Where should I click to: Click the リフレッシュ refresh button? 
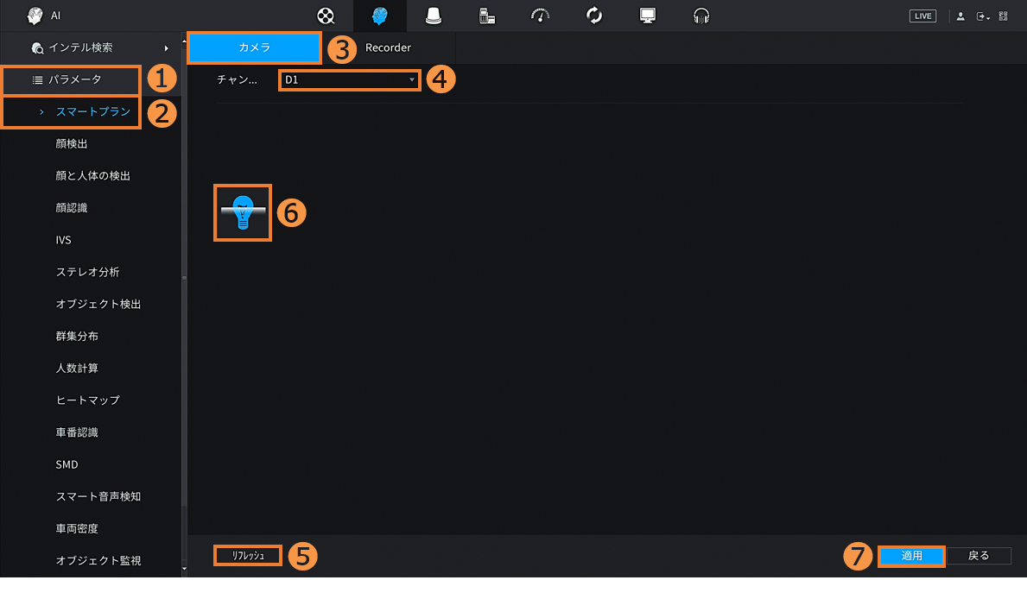[x=248, y=556]
